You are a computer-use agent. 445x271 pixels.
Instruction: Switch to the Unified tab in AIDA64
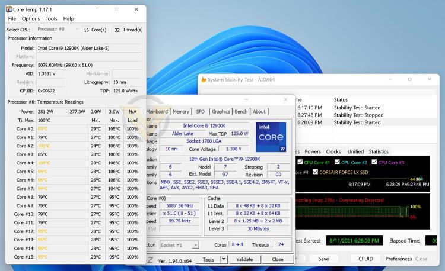355,151
